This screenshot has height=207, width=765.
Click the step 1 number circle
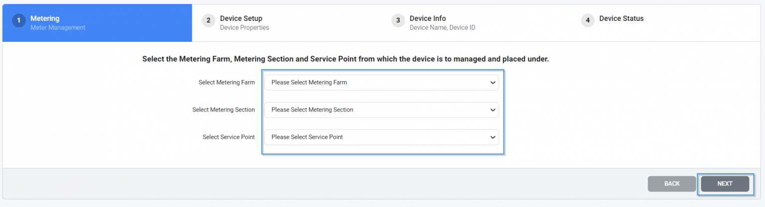[19, 21]
